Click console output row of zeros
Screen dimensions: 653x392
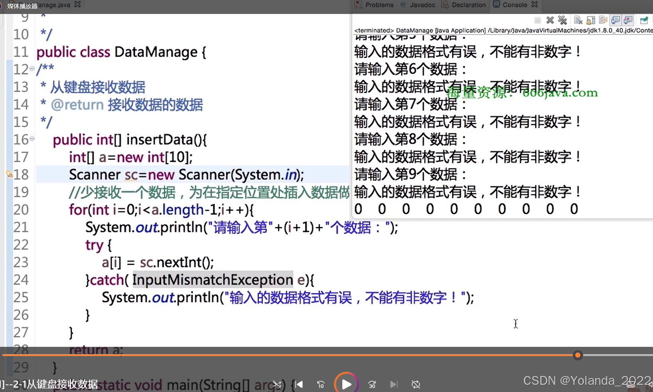pyautogui.click(x=466, y=209)
